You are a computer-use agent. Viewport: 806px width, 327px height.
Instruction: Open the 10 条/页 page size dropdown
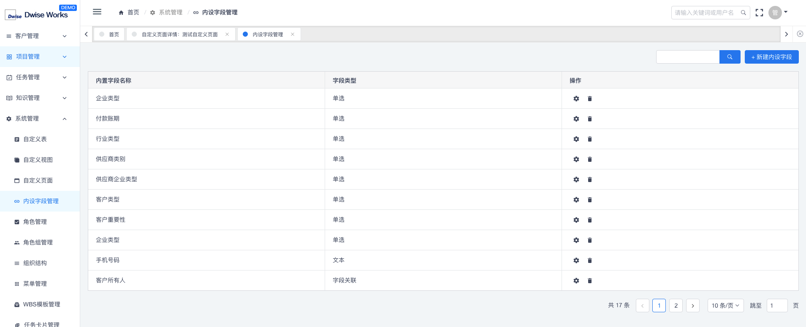(725, 306)
